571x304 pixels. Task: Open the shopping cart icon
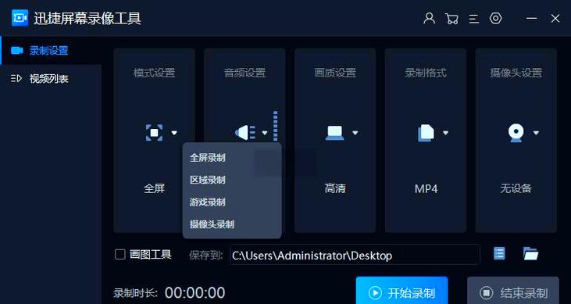pyautogui.click(x=451, y=19)
